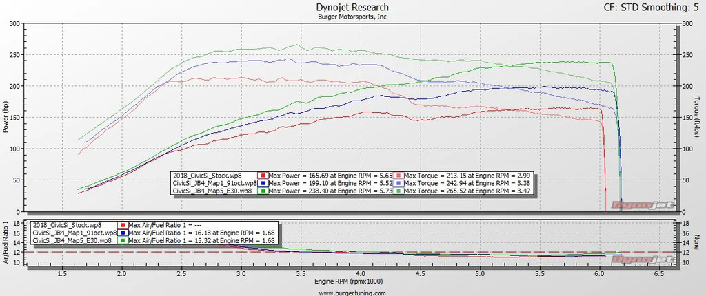Click the blue Max Power swatch for Map1 91oct
Screen dimensions: 706x296
point(263,183)
